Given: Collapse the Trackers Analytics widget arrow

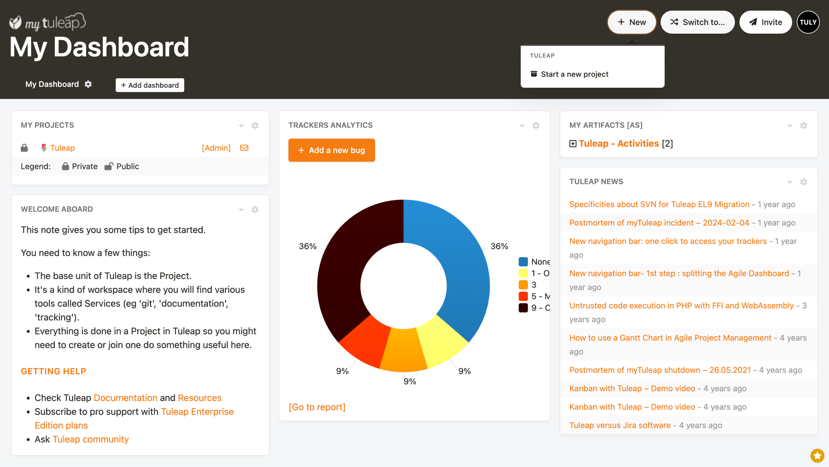Looking at the screenshot, I should coord(522,126).
